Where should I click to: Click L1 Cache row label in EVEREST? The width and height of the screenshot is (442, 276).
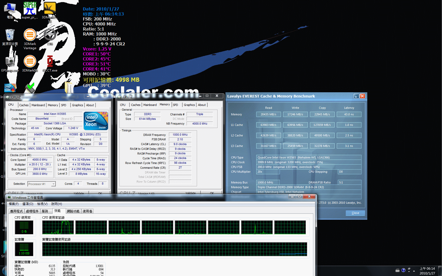pyautogui.click(x=237, y=125)
